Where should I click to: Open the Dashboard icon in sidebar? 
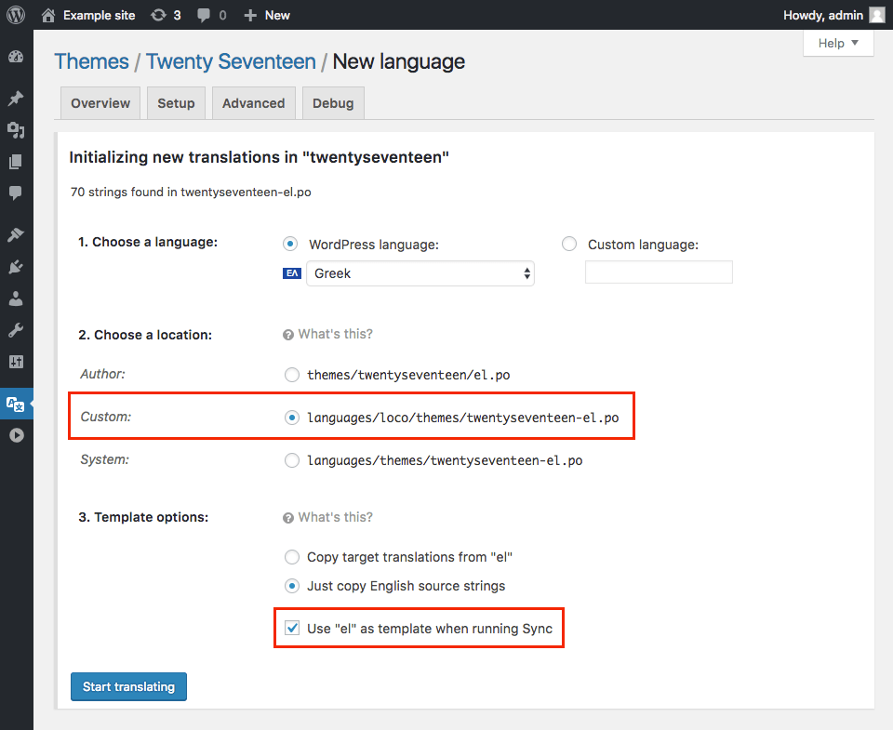point(16,57)
